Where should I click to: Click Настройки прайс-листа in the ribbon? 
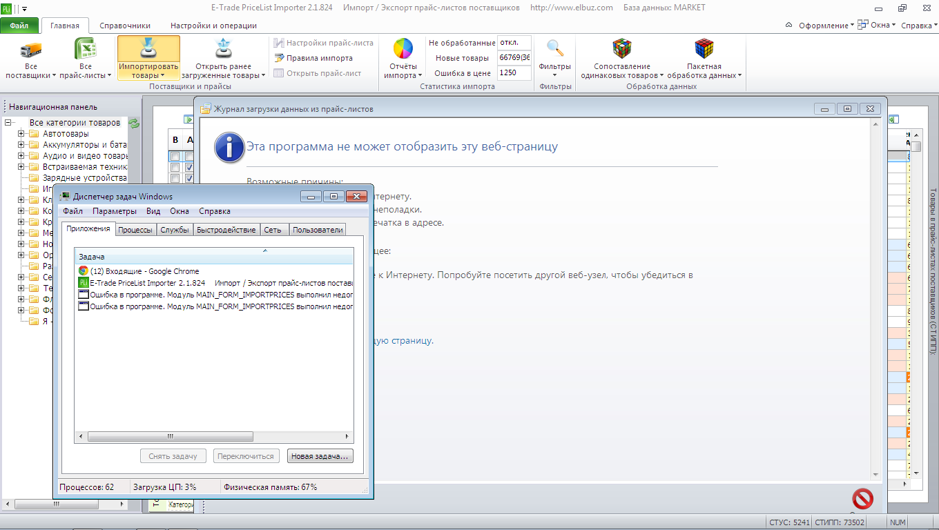[x=323, y=43]
